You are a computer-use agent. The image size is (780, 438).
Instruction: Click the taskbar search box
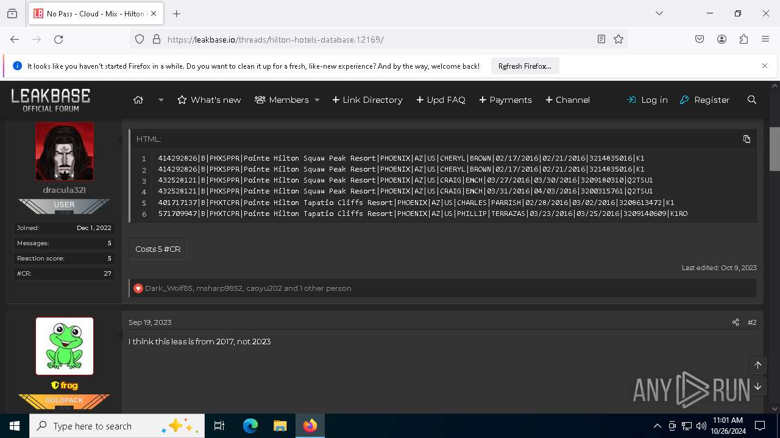click(x=116, y=426)
